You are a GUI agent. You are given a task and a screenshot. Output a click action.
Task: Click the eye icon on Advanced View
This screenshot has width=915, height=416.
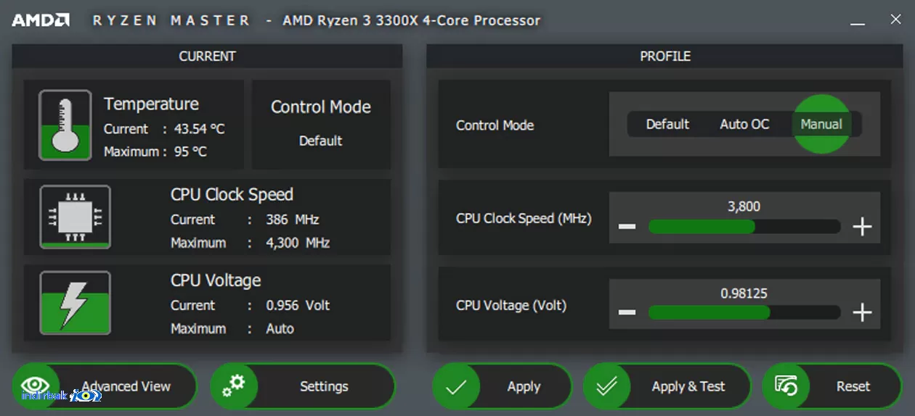[35, 386]
